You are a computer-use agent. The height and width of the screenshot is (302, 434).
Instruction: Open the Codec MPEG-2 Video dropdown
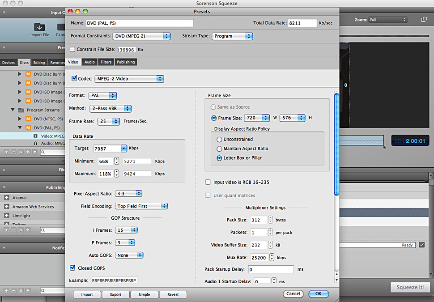click(129, 79)
